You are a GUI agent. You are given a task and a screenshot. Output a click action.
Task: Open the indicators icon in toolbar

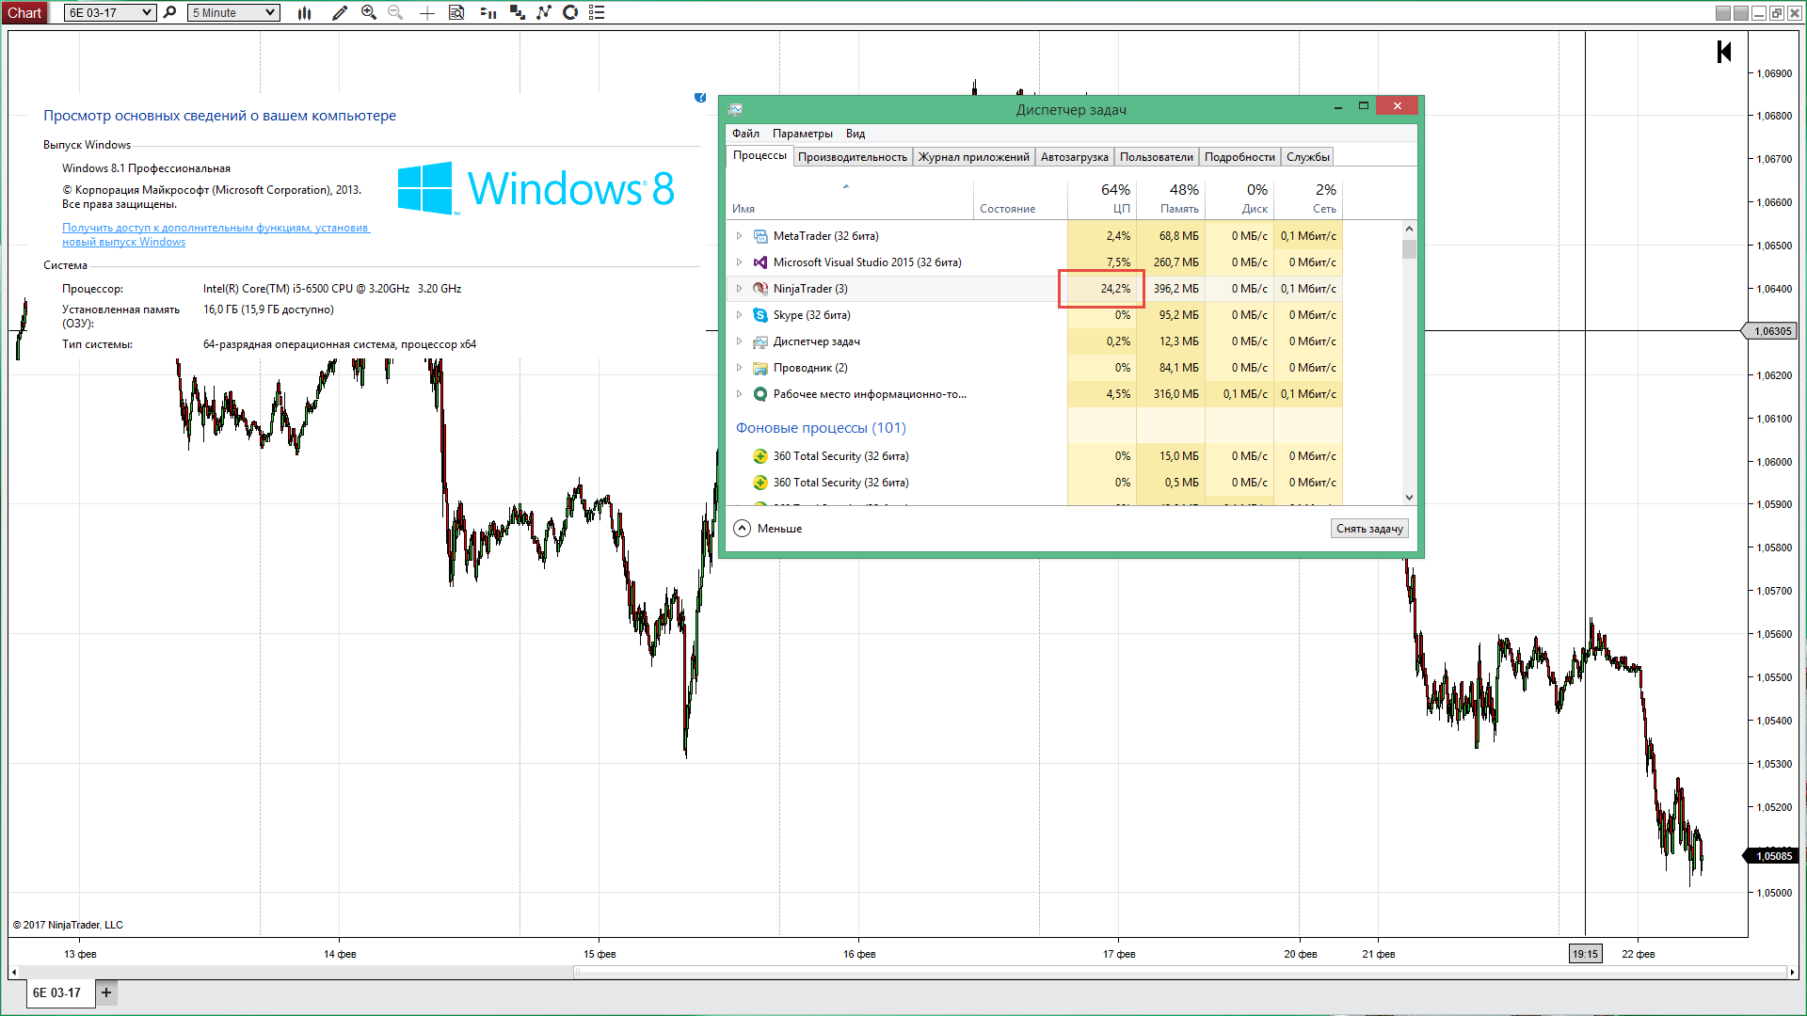tap(488, 12)
